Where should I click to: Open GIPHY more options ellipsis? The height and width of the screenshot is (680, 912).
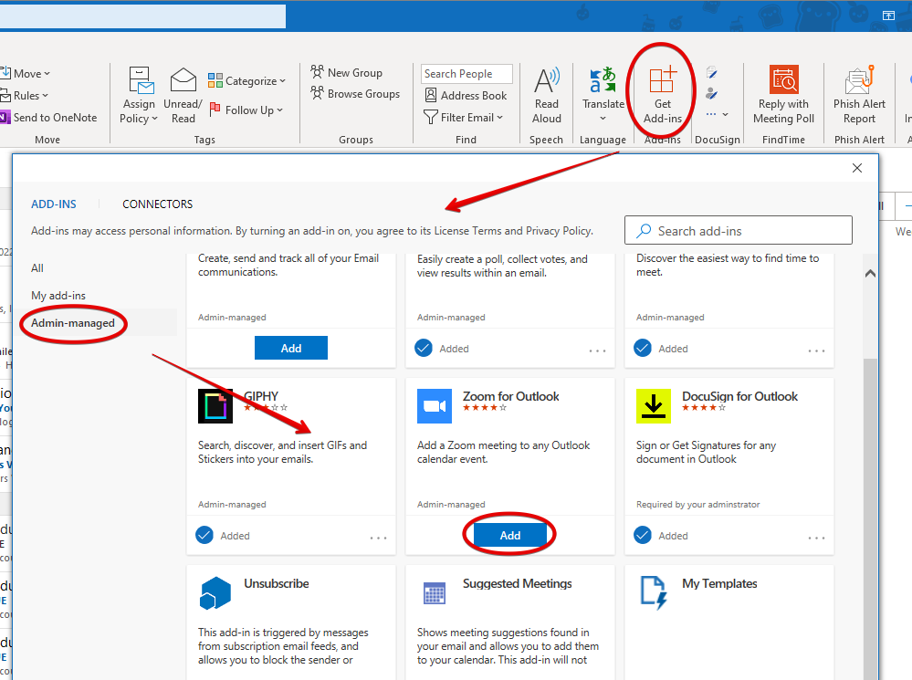pyautogui.click(x=378, y=538)
